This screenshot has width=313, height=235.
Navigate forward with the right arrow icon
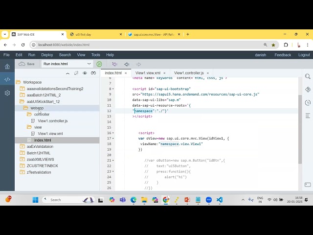(x=138, y=64)
